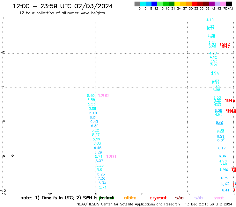
Task: Select the value '5.22'
Action: 95,130
